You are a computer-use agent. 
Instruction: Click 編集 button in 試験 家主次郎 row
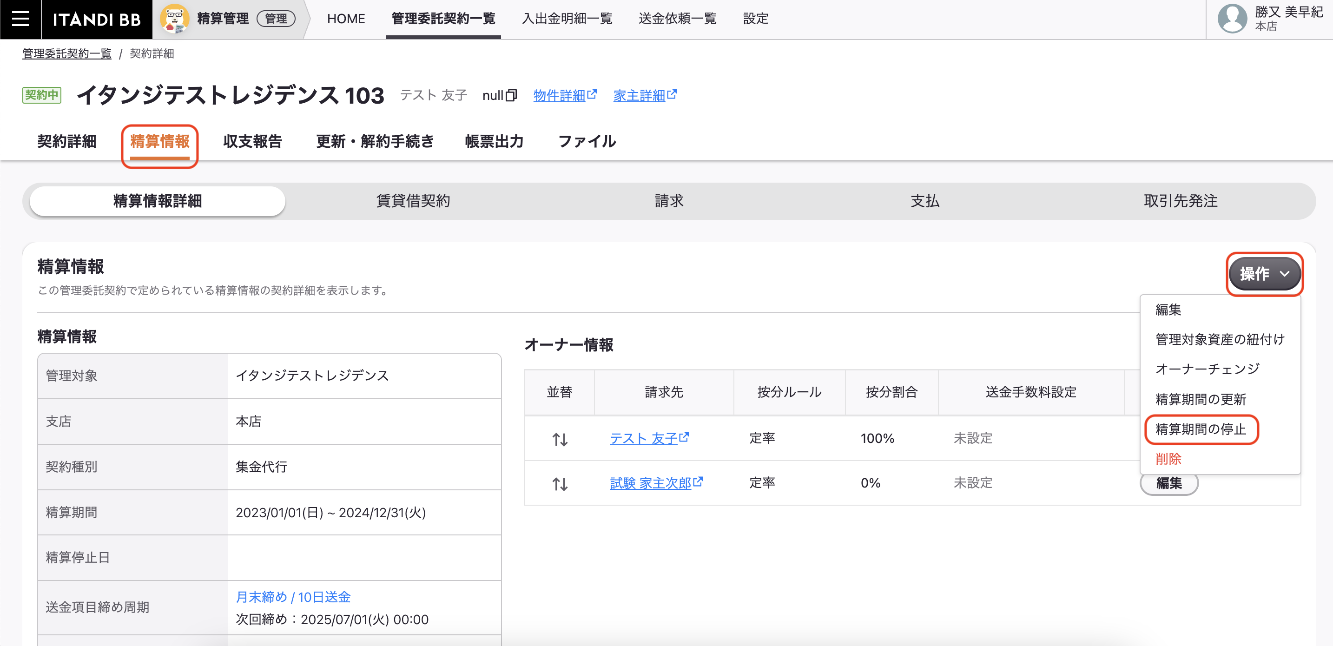(1168, 483)
